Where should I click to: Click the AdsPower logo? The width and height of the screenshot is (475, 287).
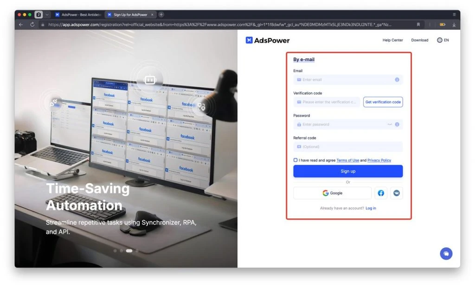(268, 40)
